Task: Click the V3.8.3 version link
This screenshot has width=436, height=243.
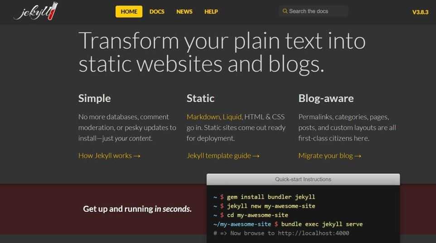Action: (420, 12)
